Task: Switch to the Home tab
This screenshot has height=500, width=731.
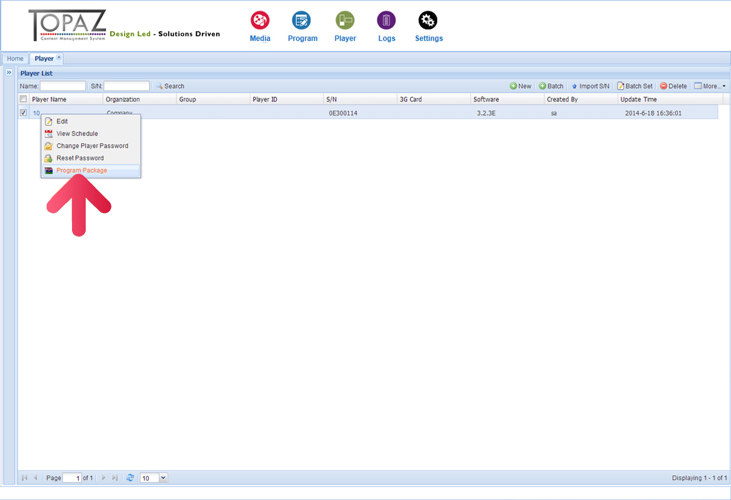Action: point(15,59)
